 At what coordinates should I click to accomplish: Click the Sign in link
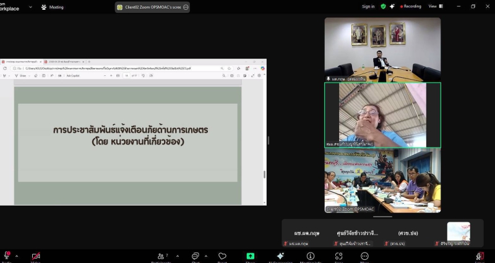tap(368, 6)
